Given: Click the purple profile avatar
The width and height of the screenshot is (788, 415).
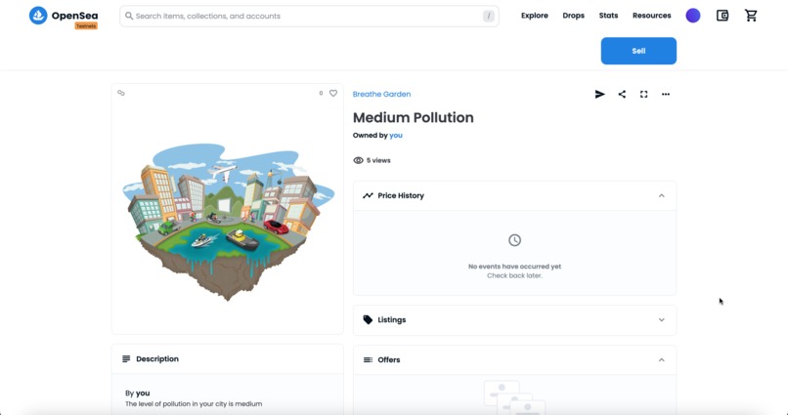Looking at the screenshot, I should point(693,16).
